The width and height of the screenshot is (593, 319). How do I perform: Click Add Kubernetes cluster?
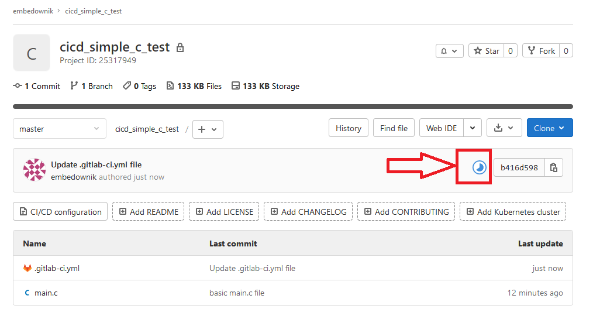pyautogui.click(x=513, y=212)
